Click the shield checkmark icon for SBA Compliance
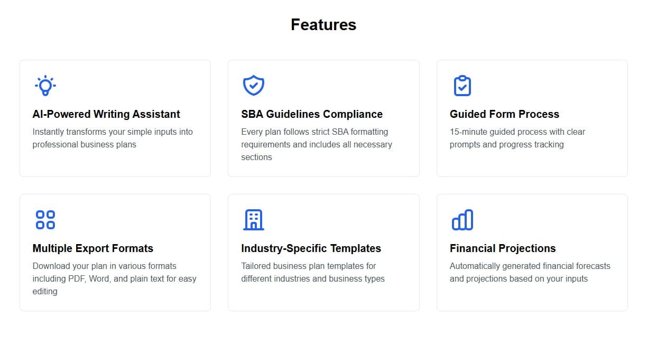This screenshot has height=354, width=666. (254, 86)
